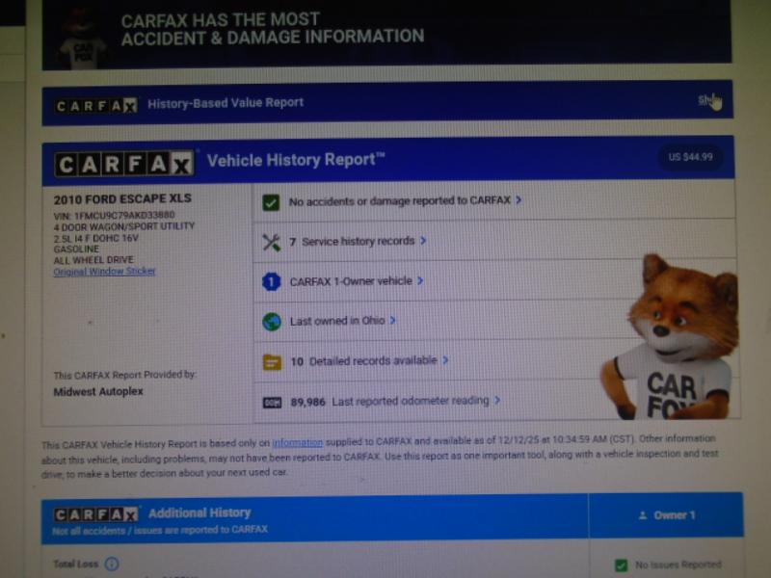Click the No Issues Reported green checkbox
The width and height of the screenshot is (771, 578).
click(622, 565)
